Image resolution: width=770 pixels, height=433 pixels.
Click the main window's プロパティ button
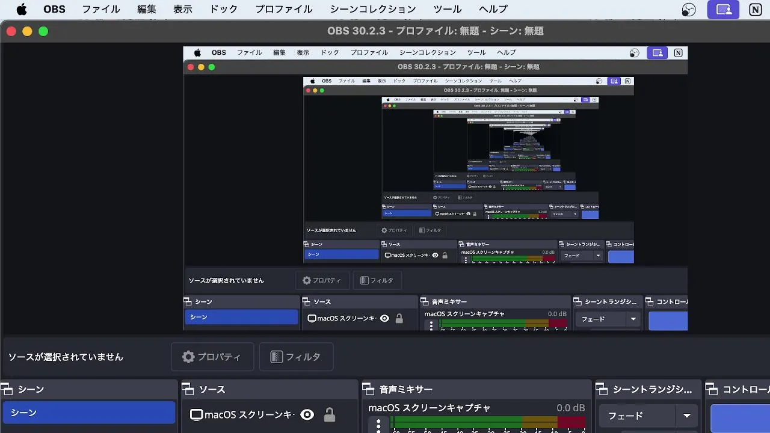212,357
